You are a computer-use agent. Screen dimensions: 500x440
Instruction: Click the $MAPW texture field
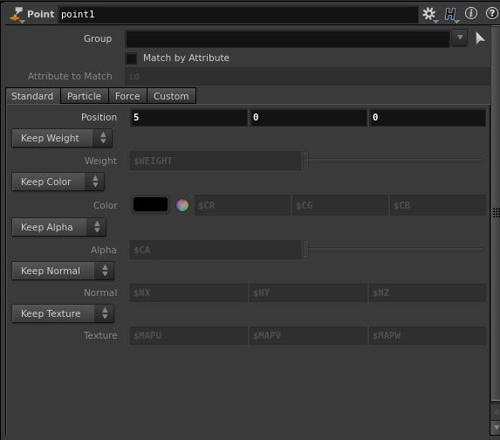coord(428,335)
